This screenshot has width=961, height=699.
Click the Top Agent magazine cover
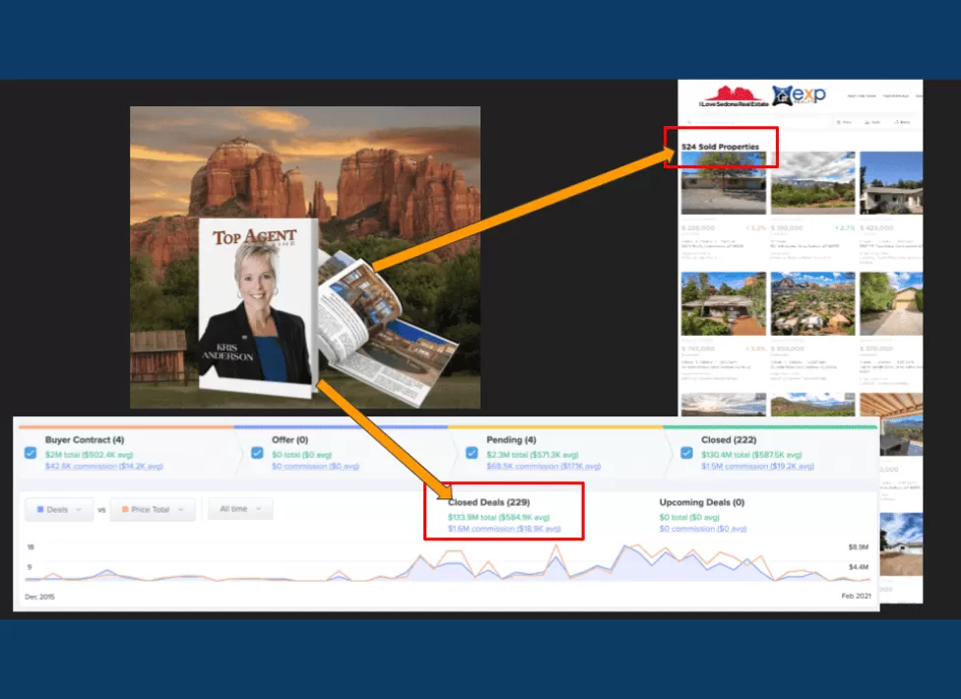pos(257,305)
